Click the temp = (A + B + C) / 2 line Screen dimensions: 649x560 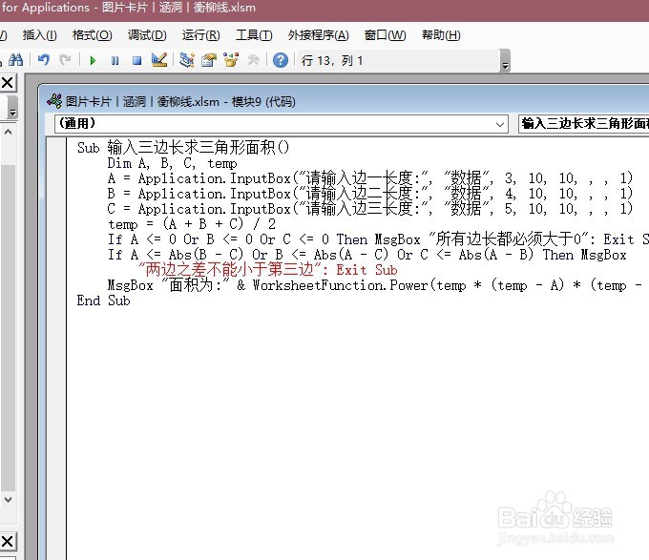pyautogui.click(x=192, y=224)
